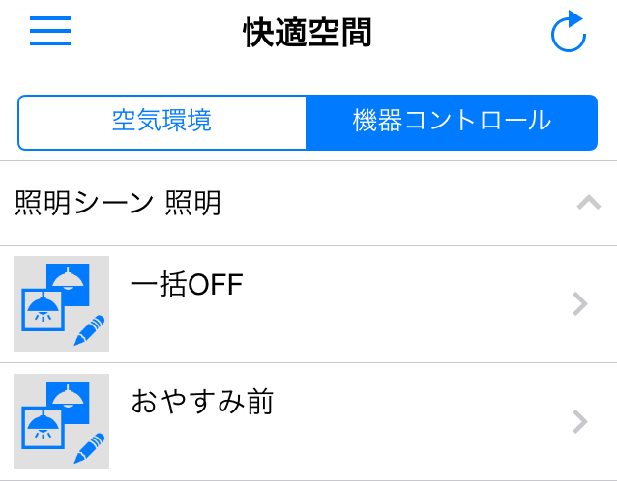Select the 機器コントロール tab
This screenshot has width=617, height=481.
(x=452, y=122)
